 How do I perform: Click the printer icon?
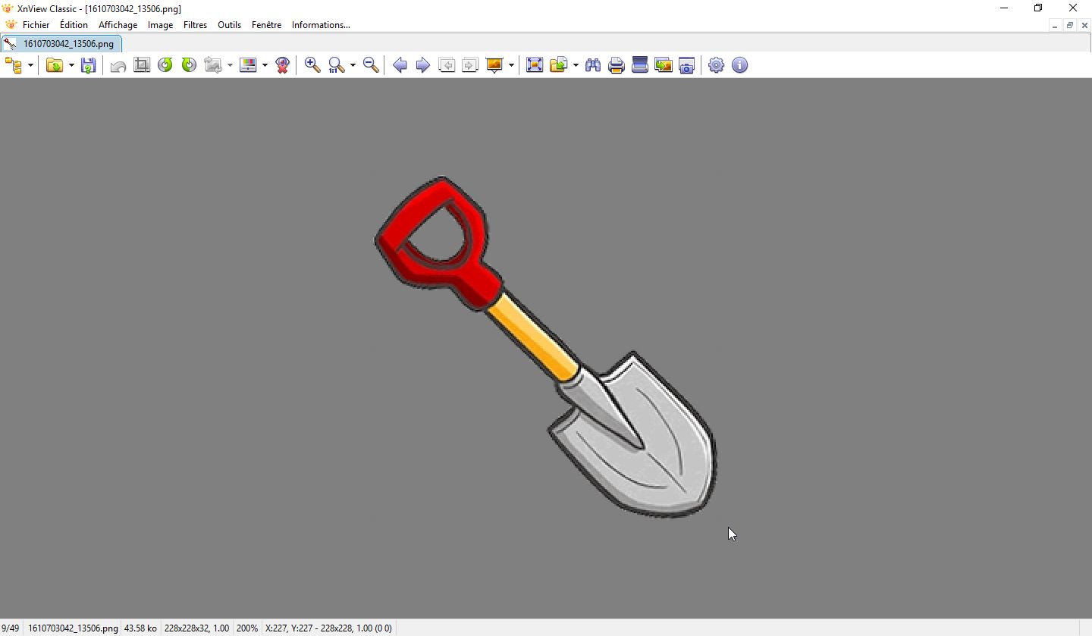tap(617, 65)
